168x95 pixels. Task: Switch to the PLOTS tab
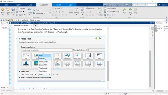coord(18,5)
